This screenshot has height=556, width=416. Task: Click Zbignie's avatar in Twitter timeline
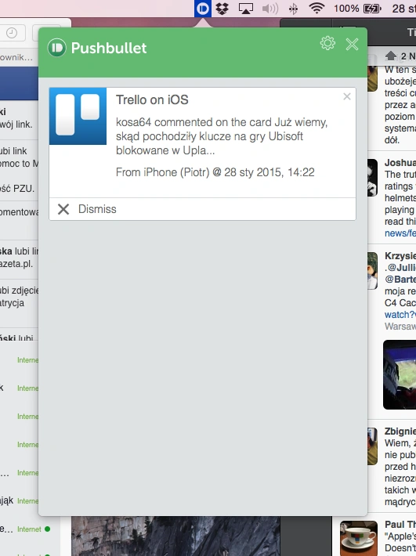click(372, 446)
